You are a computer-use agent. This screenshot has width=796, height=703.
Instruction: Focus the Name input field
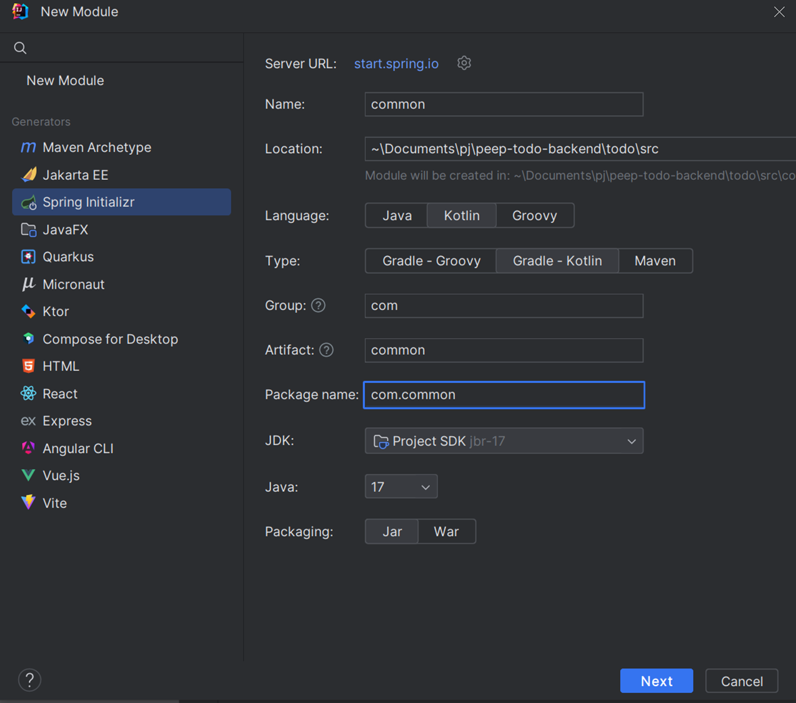504,104
